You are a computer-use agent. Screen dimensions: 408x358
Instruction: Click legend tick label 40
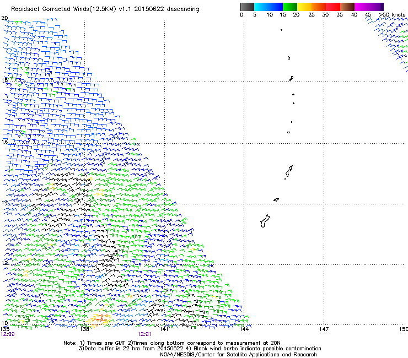(x=354, y=15)
